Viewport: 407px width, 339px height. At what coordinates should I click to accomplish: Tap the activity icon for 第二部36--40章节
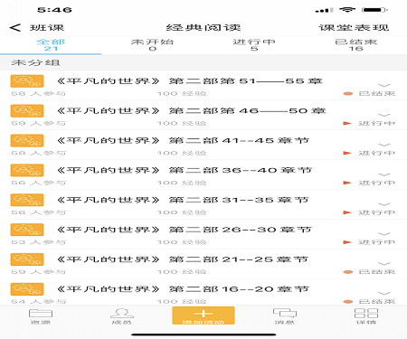[27, 170]
